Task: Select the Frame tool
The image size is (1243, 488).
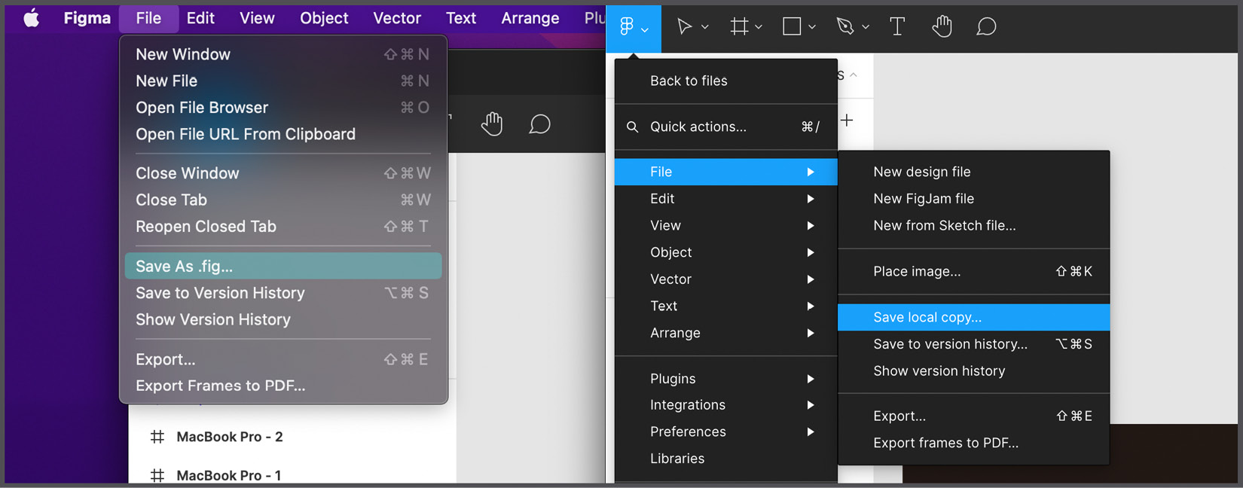Action: click(x=740, y=27)
